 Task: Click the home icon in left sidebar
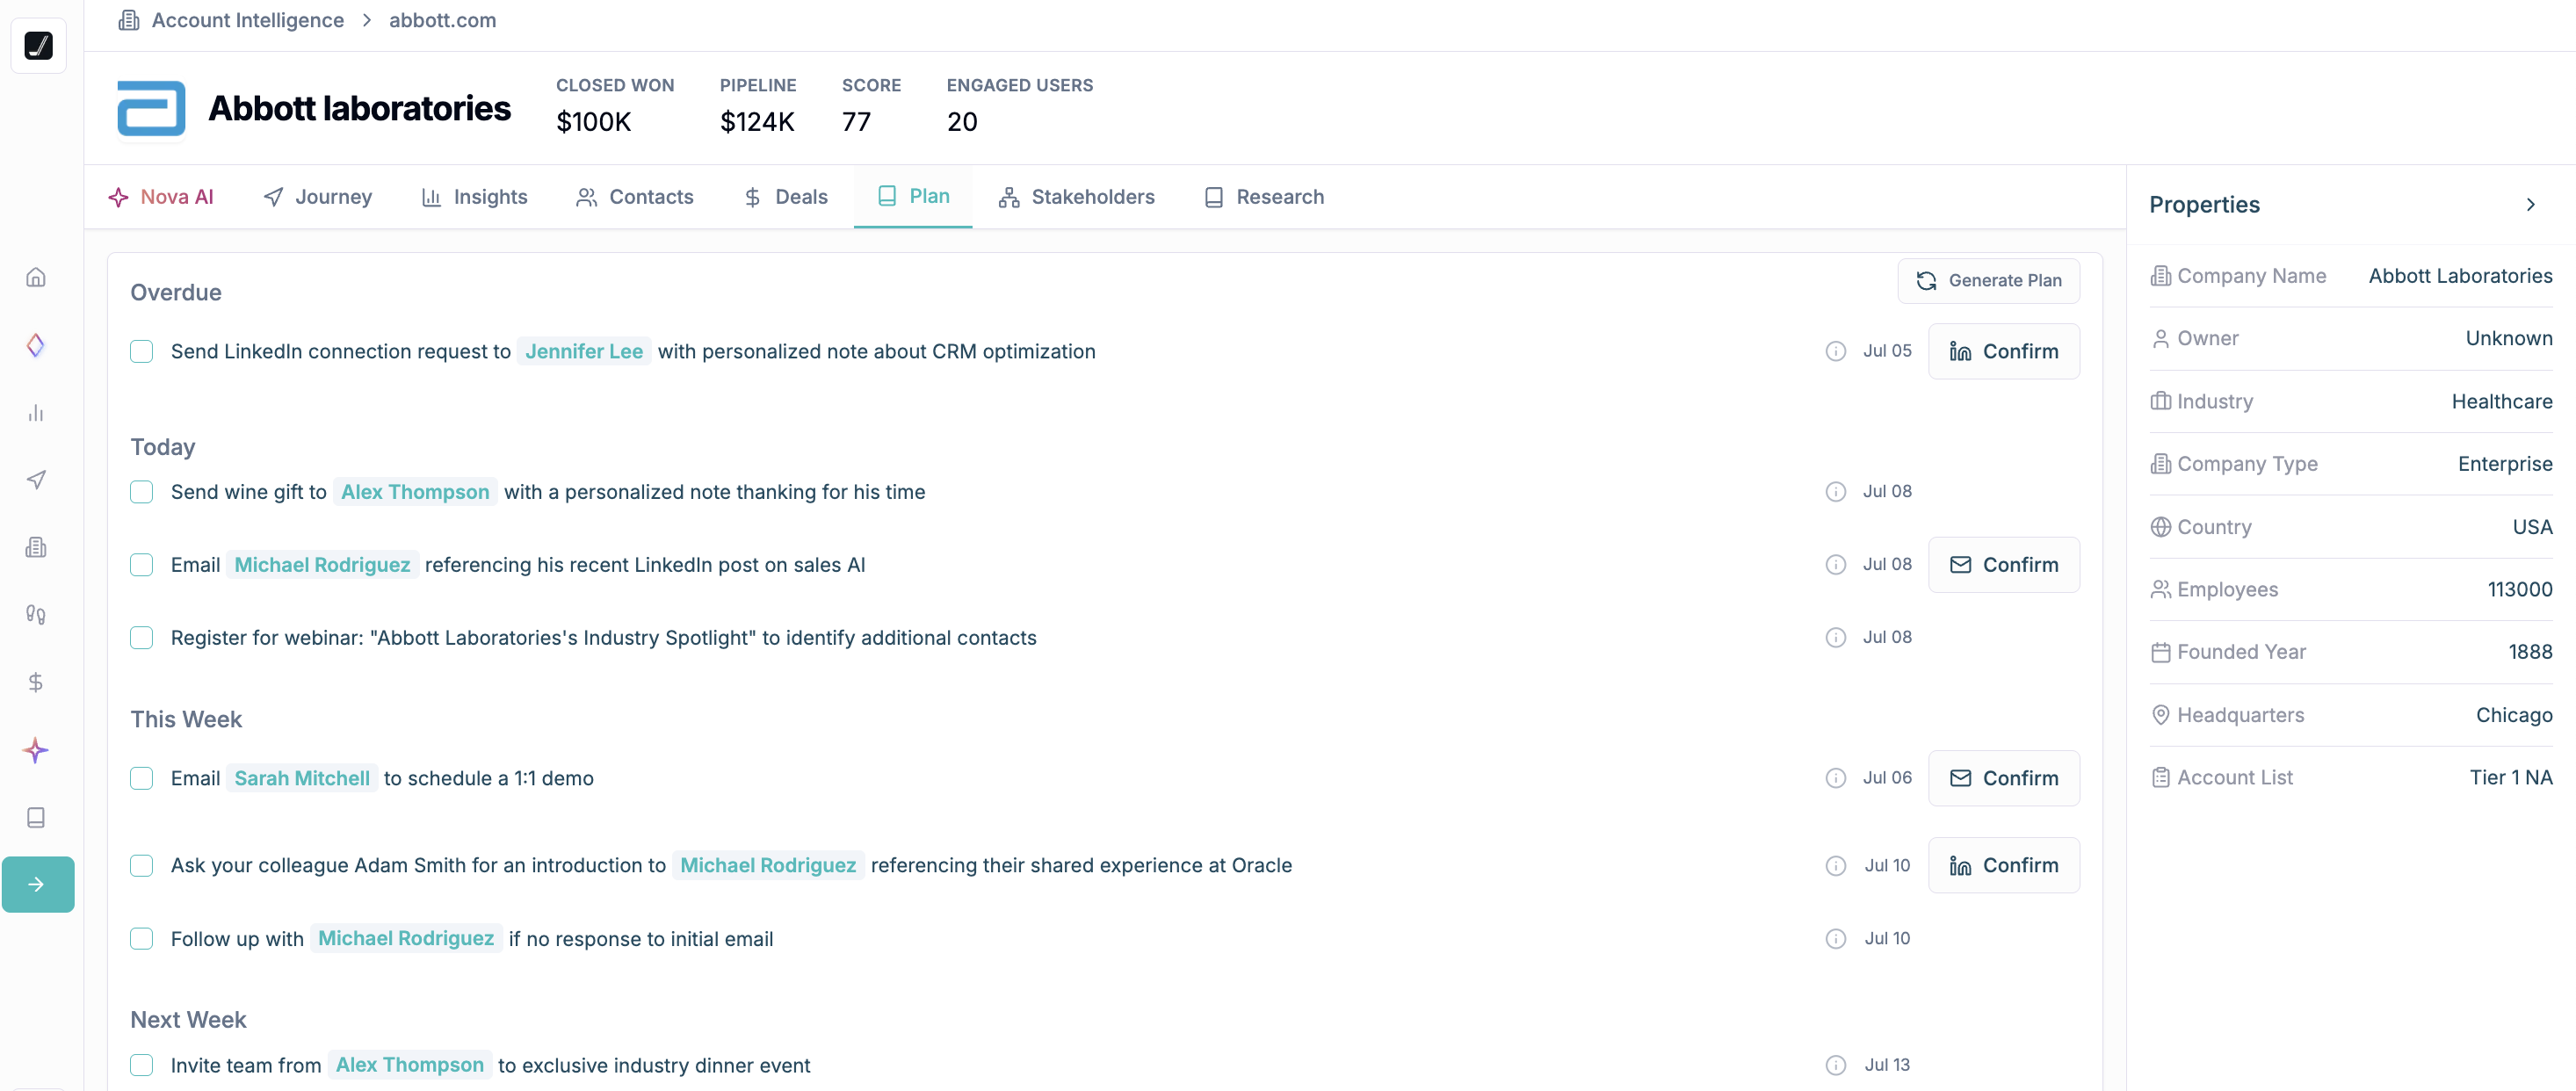pos(36,277)
